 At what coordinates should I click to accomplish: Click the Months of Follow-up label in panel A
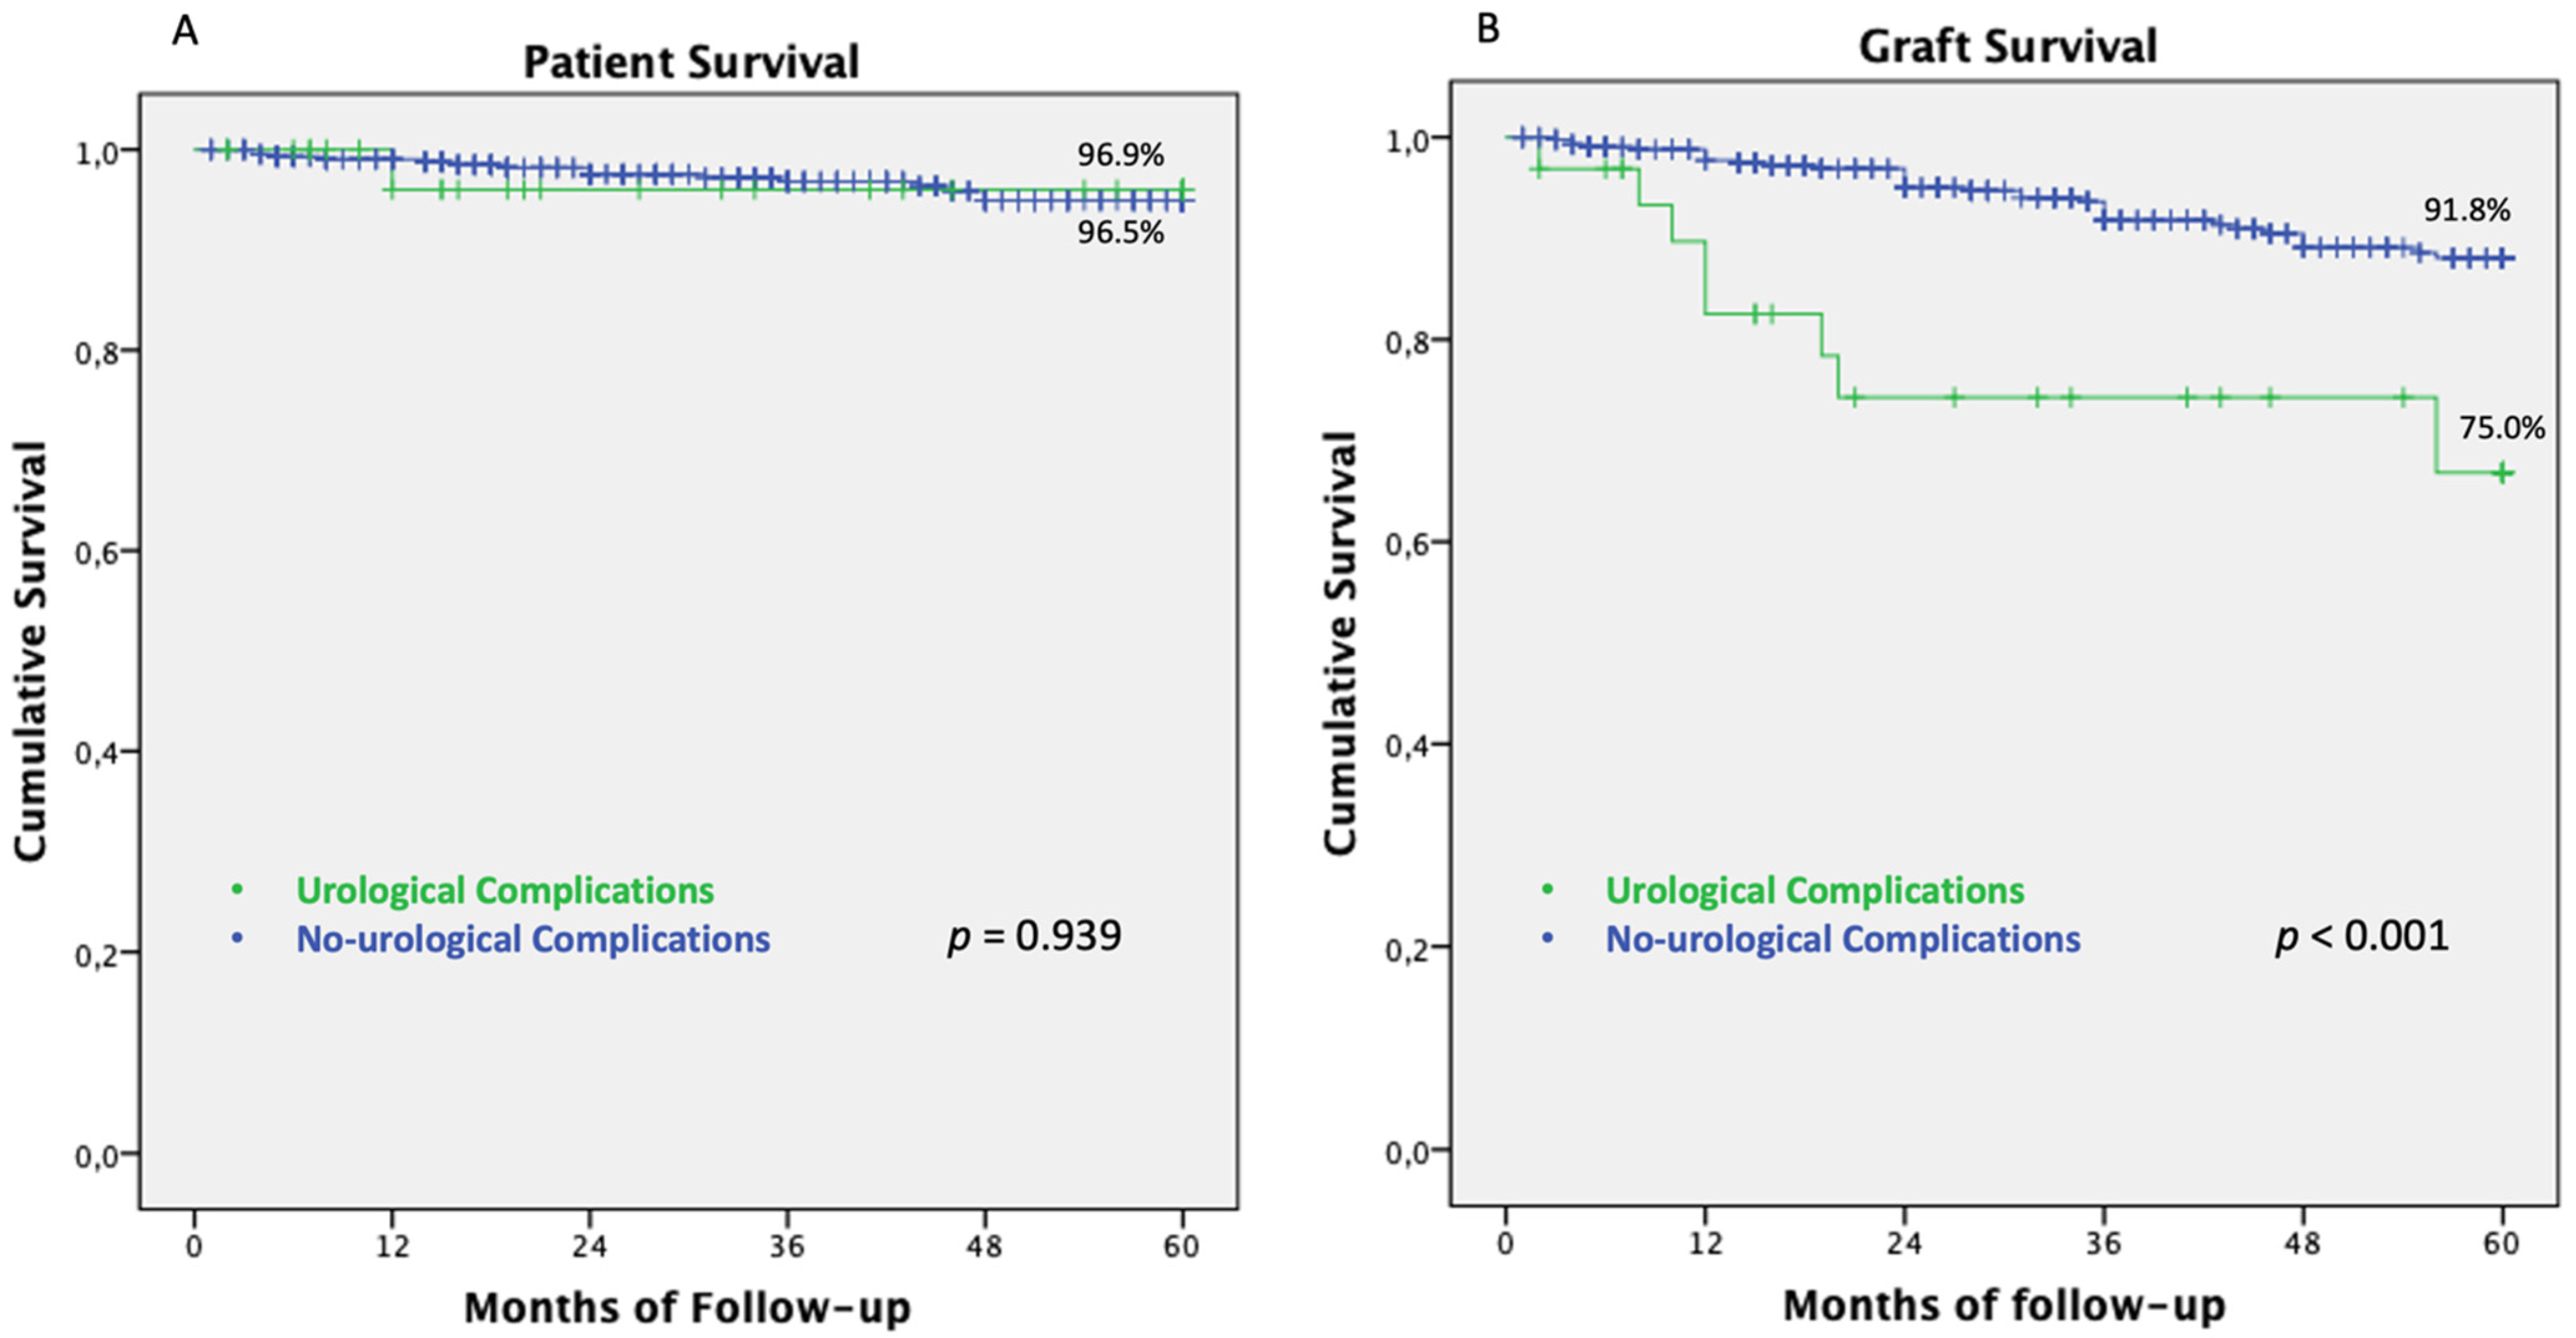688,1307
